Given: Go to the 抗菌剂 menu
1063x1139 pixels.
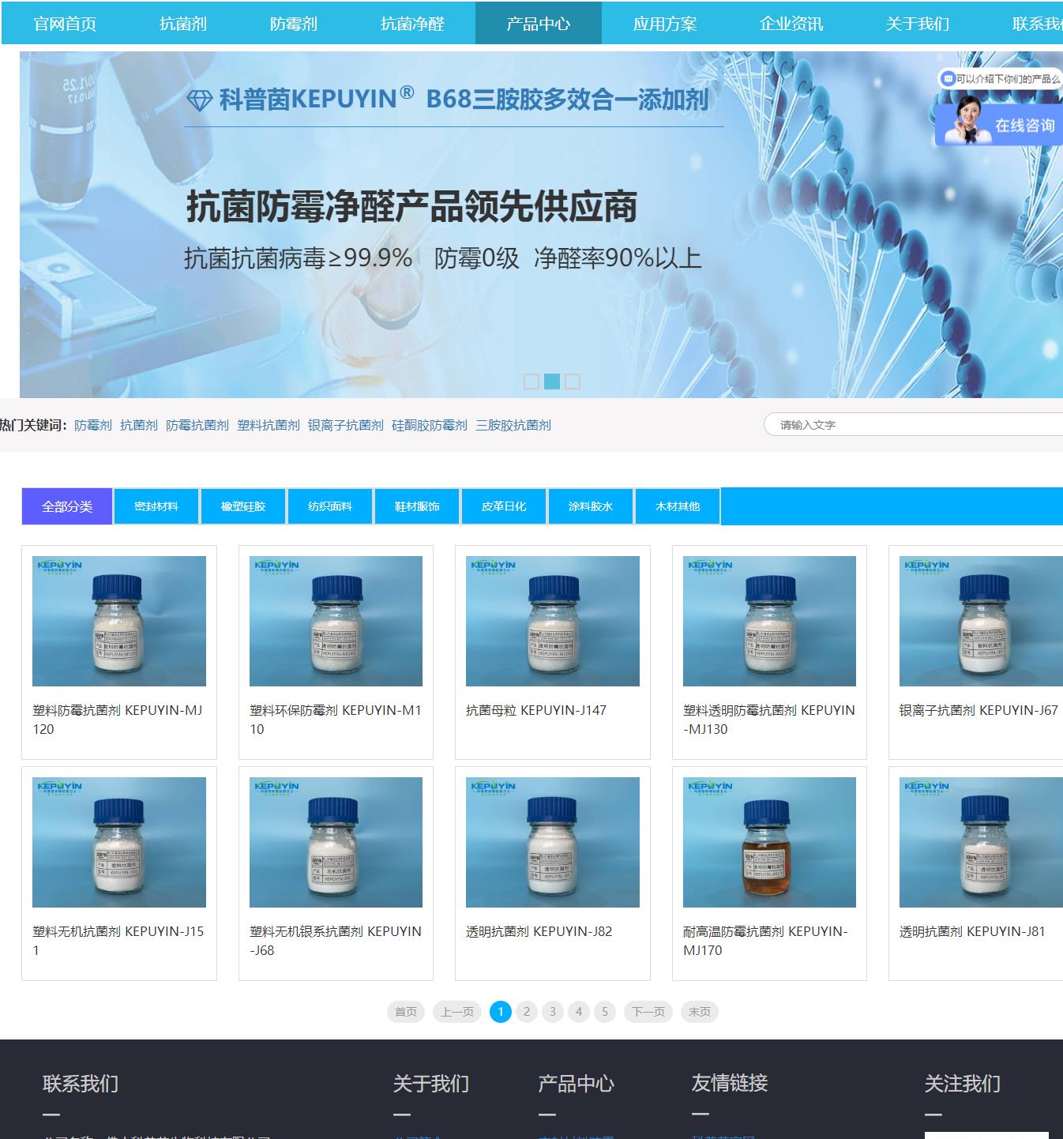Looking at the screenshot, I should pyautogui.click(x=183, y=24).
